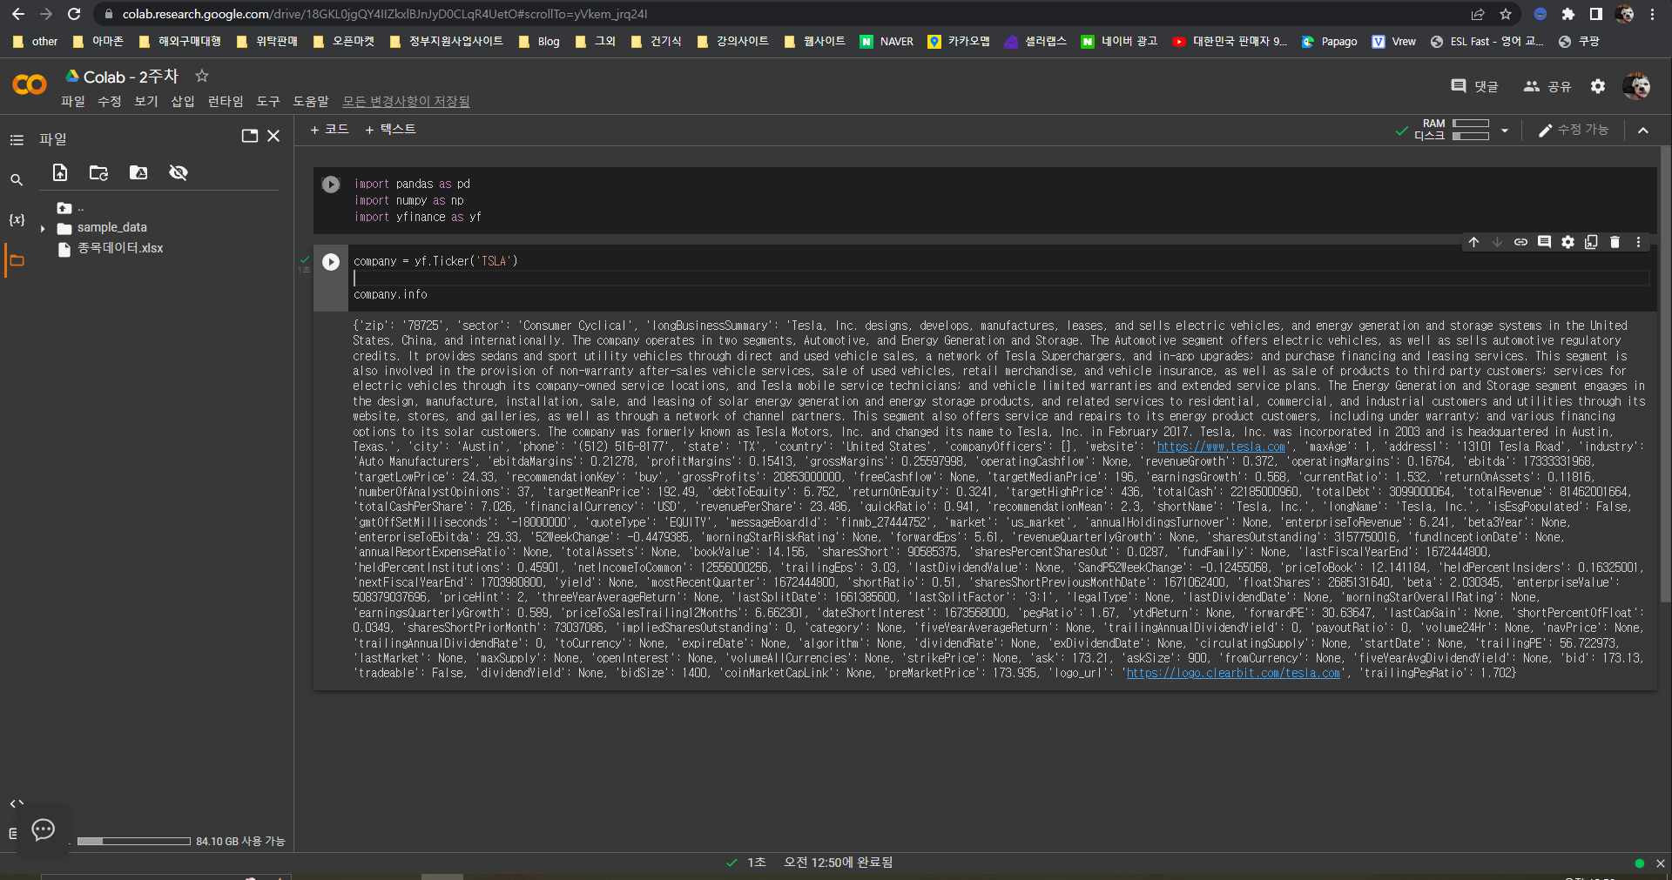Open the 파일 menu
The image size is (1672, 880).
(73, 102)
